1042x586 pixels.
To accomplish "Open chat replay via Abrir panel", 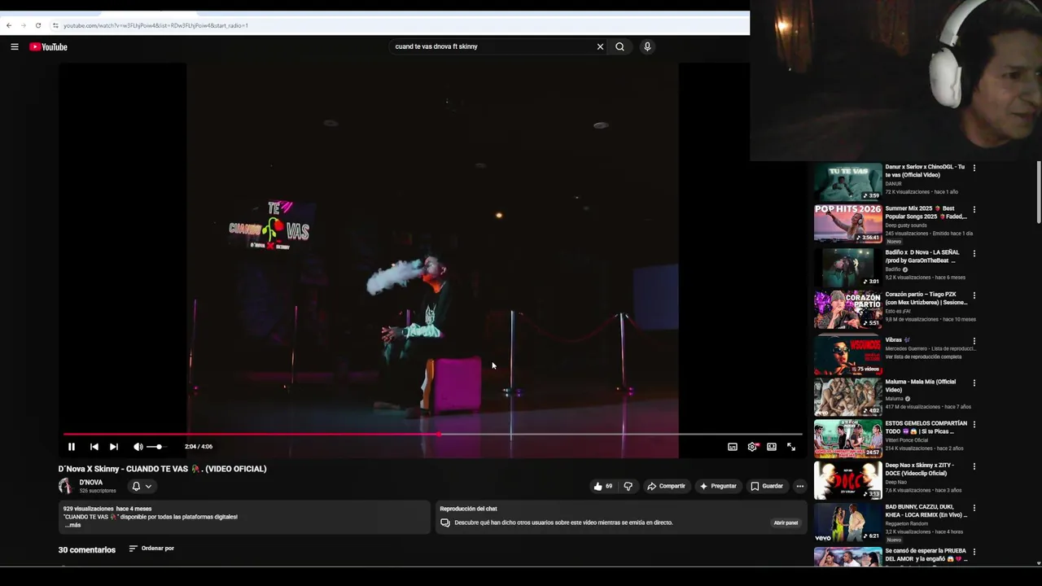I will [x=786, y=523].
